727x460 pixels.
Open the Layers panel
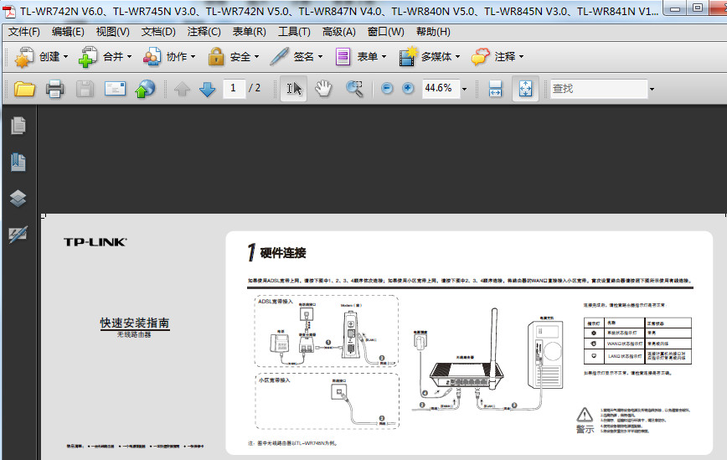tap(18, 199)
